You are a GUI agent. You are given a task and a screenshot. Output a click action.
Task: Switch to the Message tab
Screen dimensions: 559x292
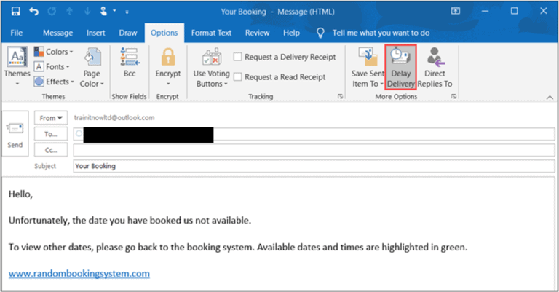[x=58, y=33]
